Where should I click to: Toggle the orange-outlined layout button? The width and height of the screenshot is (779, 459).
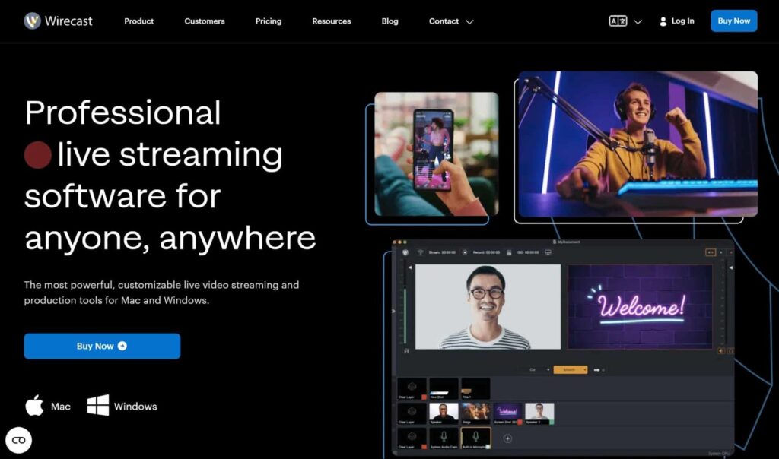(711, 252)
